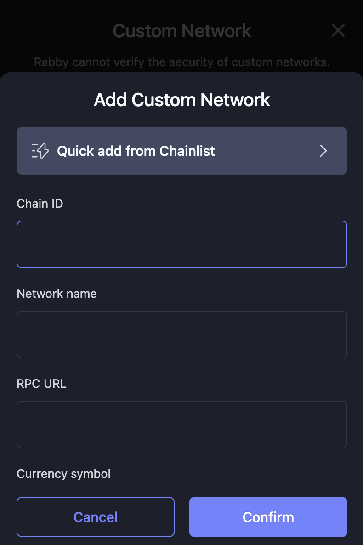Click the word Chainlist in quick-add row
This screenshot has width=363, height=545.
pos(187,151)
